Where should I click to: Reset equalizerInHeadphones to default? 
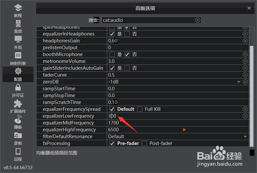(245, 34)
